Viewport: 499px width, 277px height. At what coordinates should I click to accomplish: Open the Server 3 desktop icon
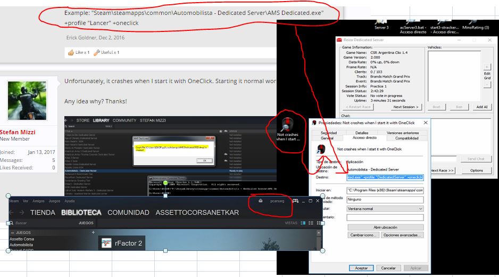[x=381, y=25]
